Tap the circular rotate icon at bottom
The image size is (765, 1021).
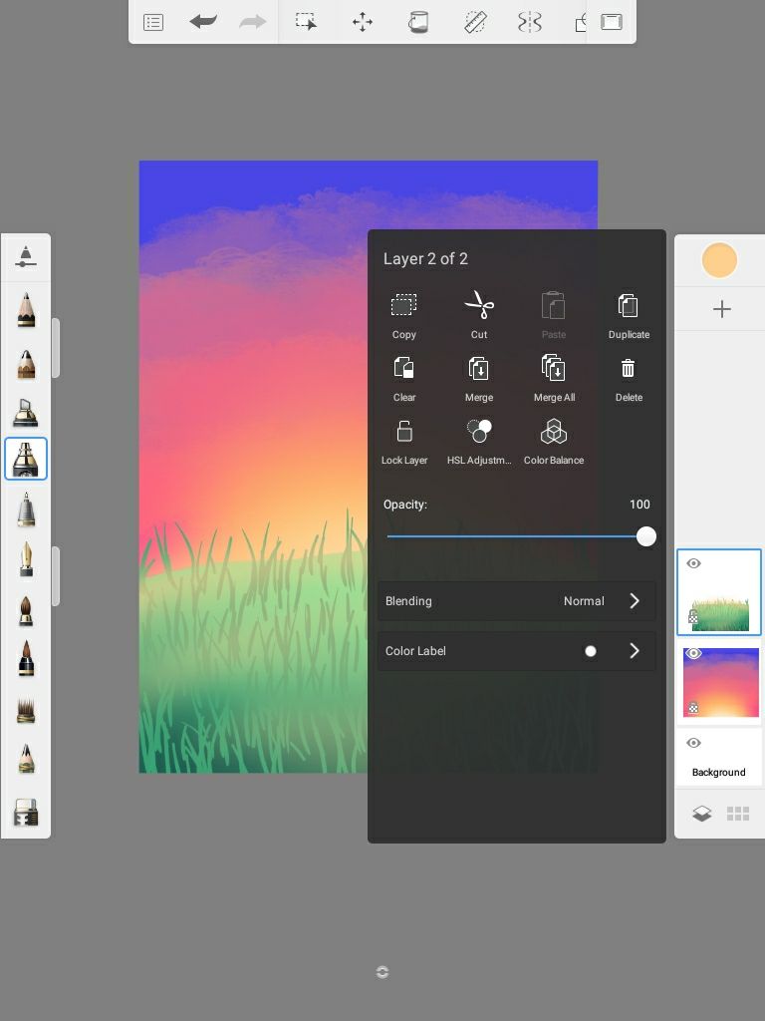382,972
